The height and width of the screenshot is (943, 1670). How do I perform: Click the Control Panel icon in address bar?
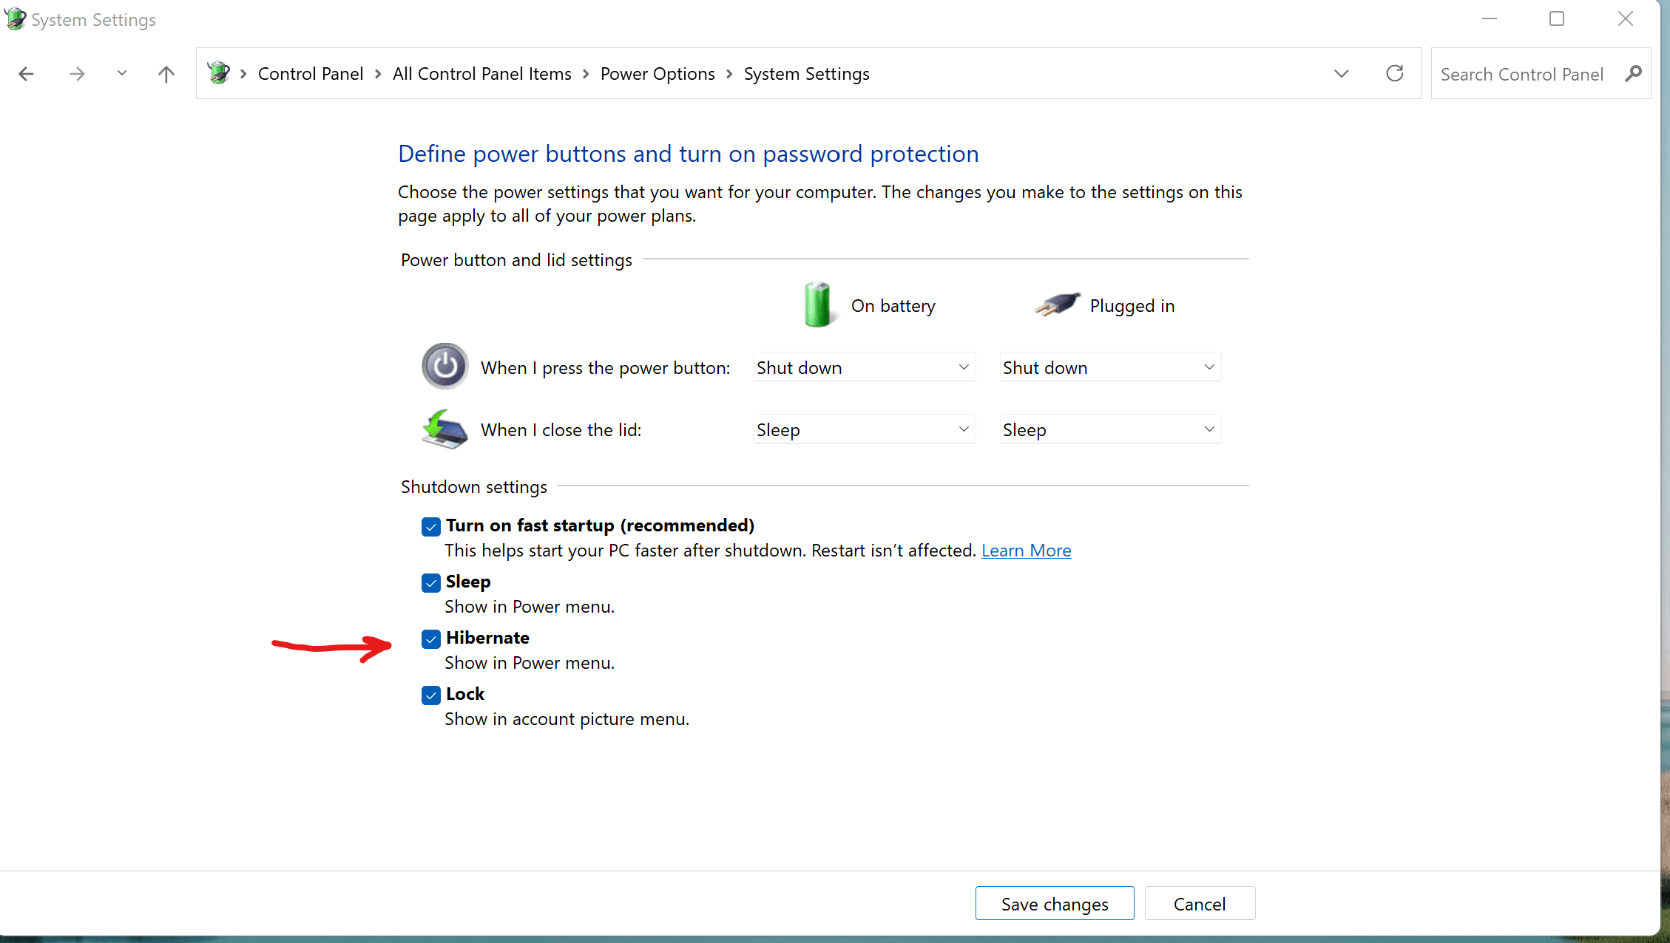pyautogui.click(x=219, y=73)
